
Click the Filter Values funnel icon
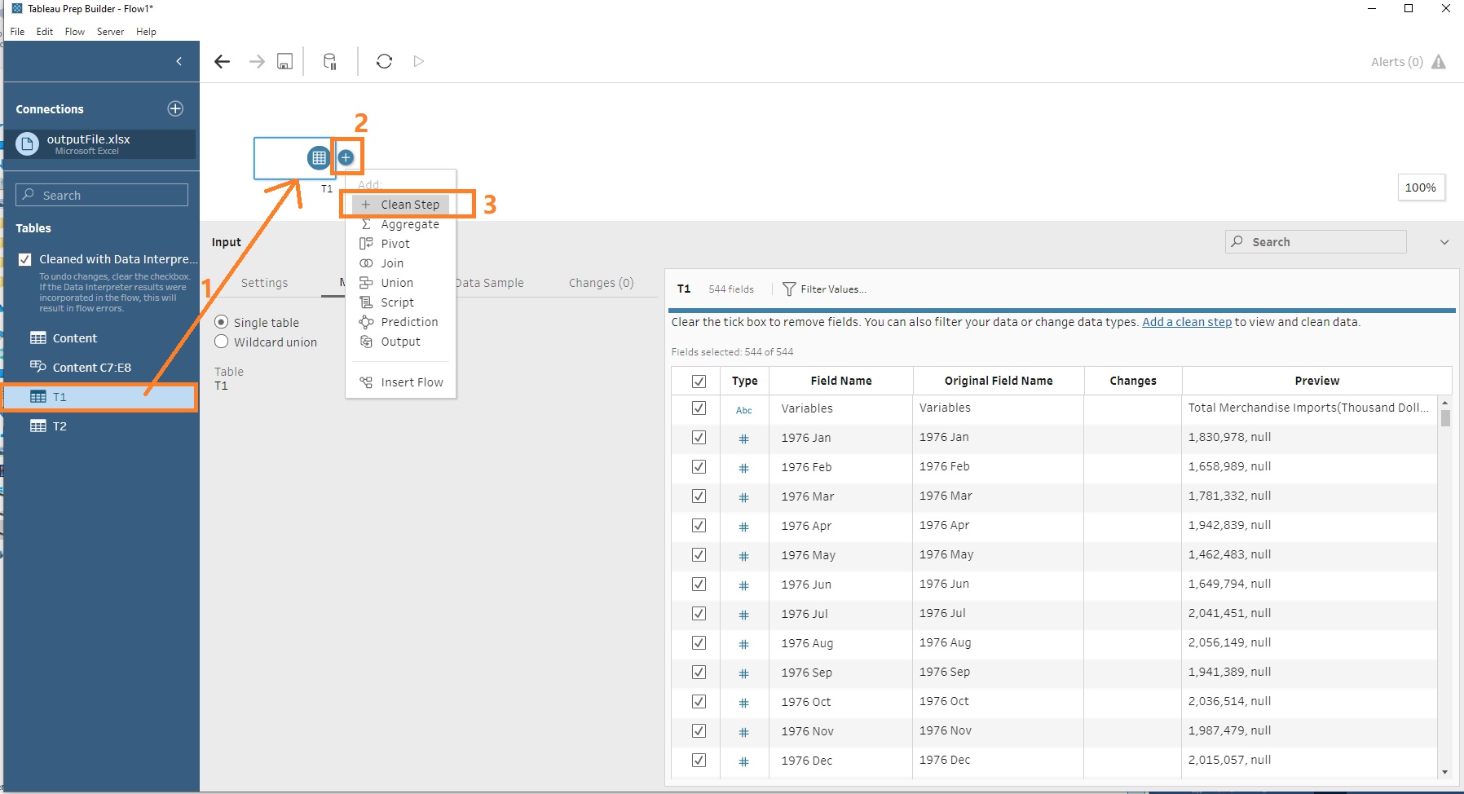[789, 289]
